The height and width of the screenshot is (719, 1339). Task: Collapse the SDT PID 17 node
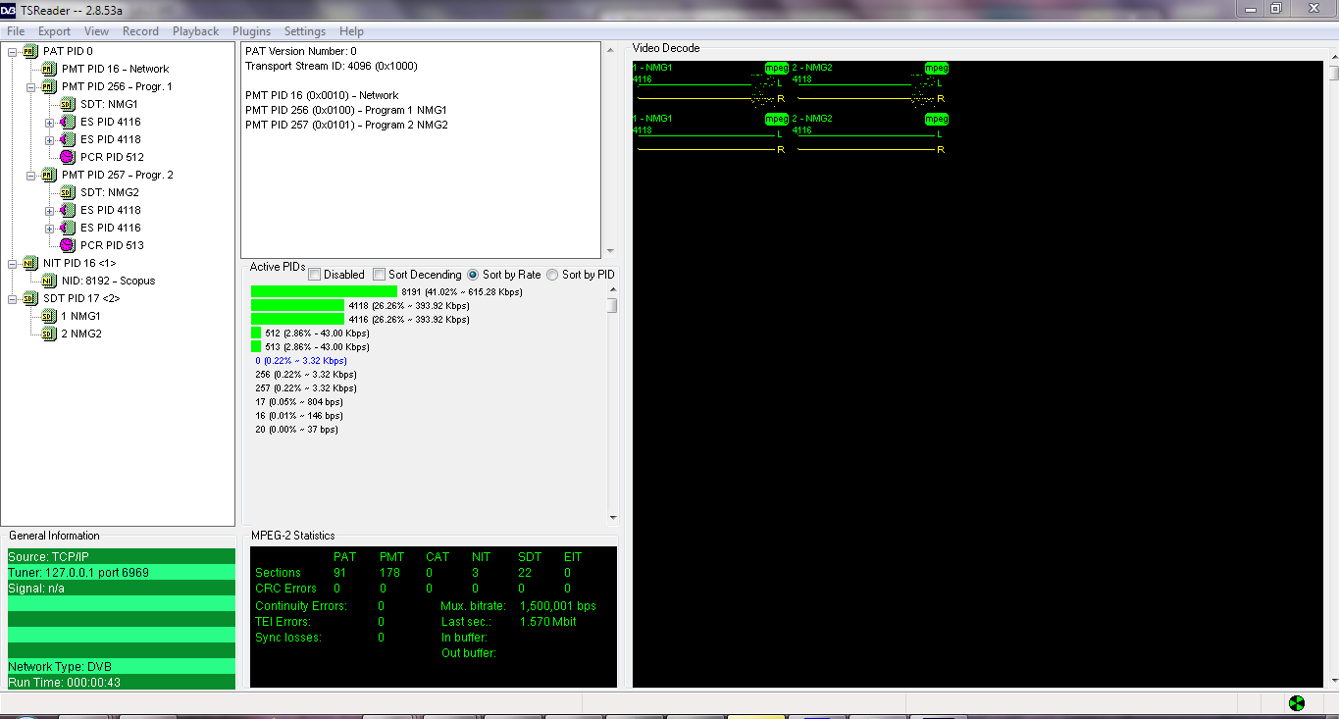pyautogui.click(x=12, y=298)
